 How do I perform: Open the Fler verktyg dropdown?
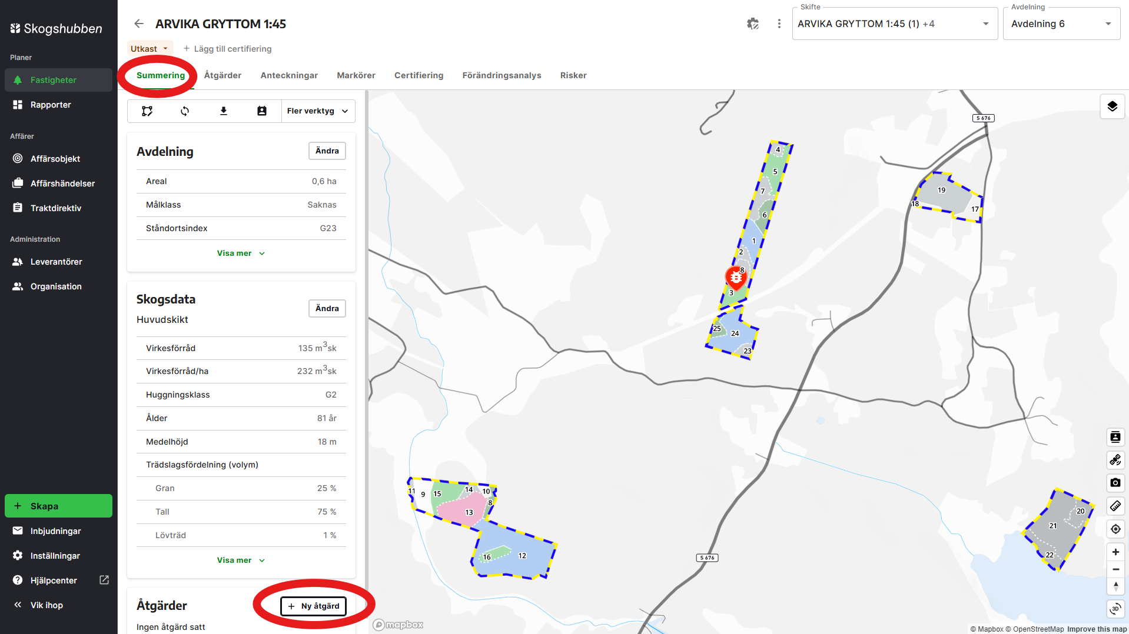coord(318,111)
